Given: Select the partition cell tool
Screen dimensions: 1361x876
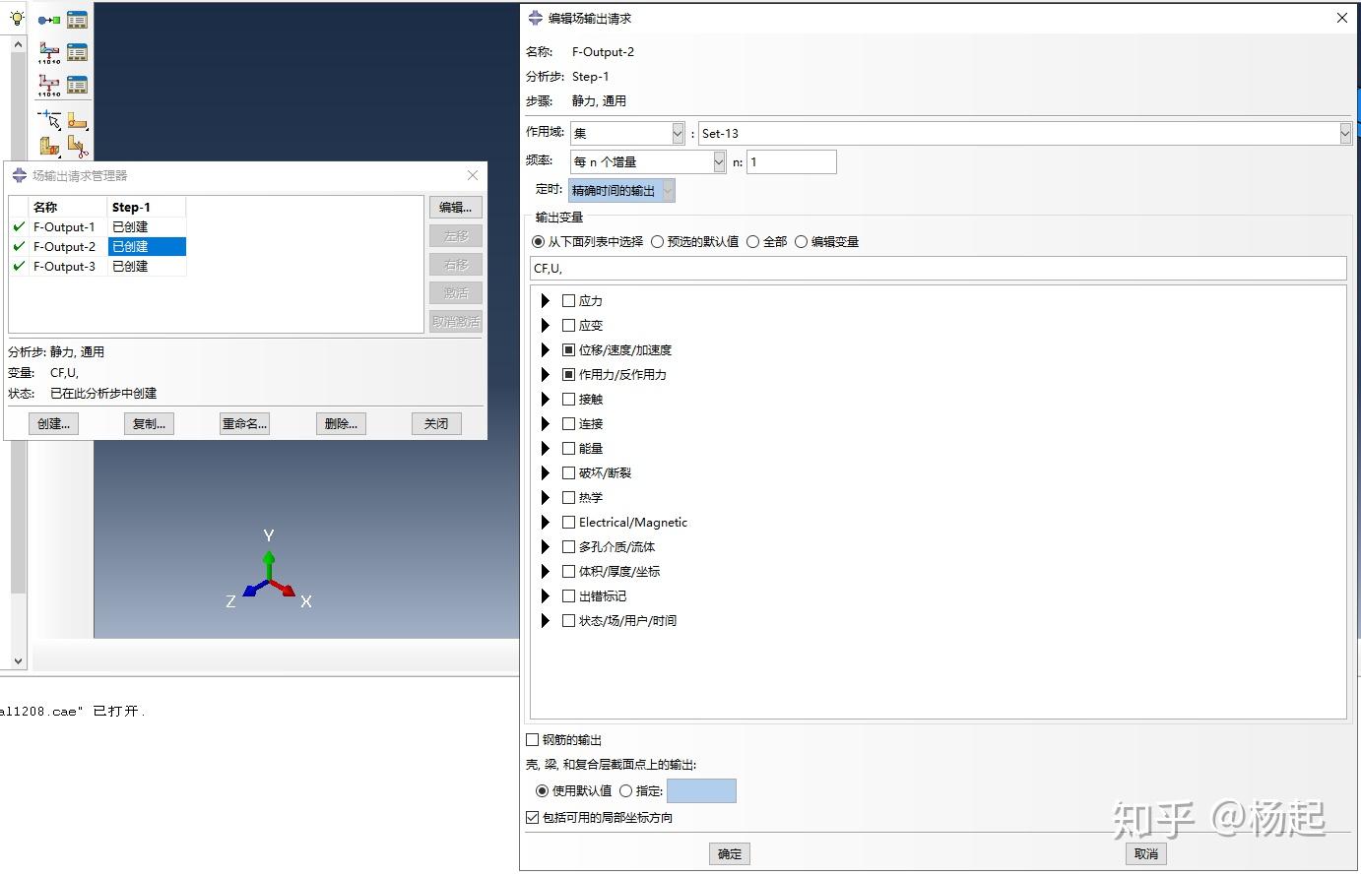Looking at the screenshot, I should (x=49, y=148).
